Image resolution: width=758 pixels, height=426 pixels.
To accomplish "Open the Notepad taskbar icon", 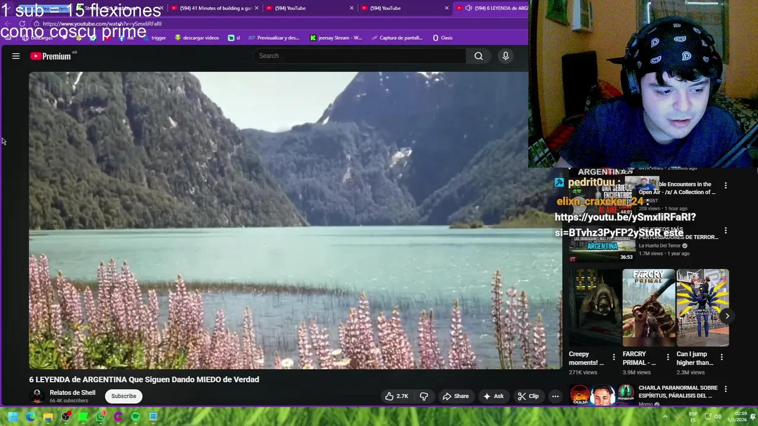I will coord(153,417).
